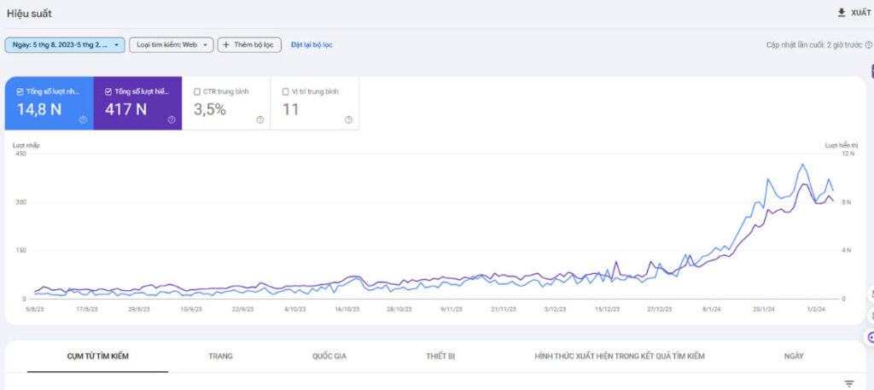This screenshot has height=390, width=874.
Task: Click the download icon next to XUẤT
Action: point(842,13)
